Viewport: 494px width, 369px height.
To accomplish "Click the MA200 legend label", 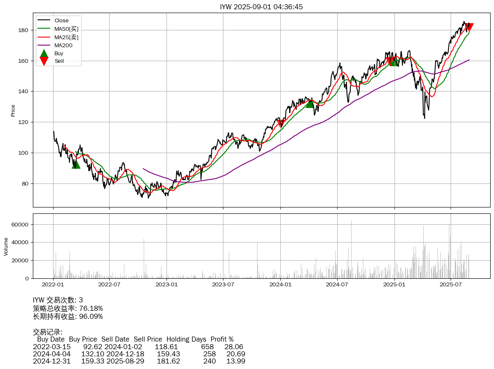I will [63, 45].
